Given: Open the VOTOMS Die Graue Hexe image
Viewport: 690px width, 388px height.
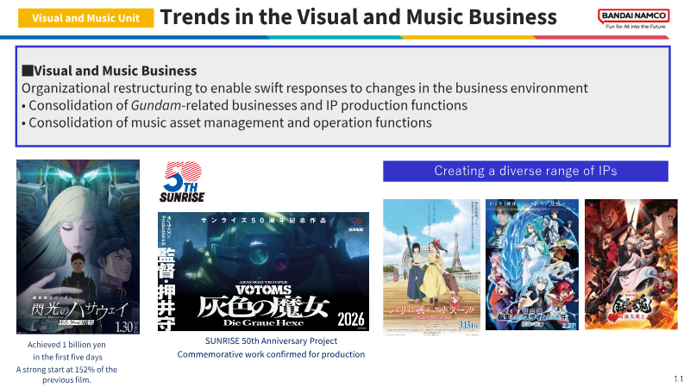Looking at the screenshot, I should tap(263, 272).
